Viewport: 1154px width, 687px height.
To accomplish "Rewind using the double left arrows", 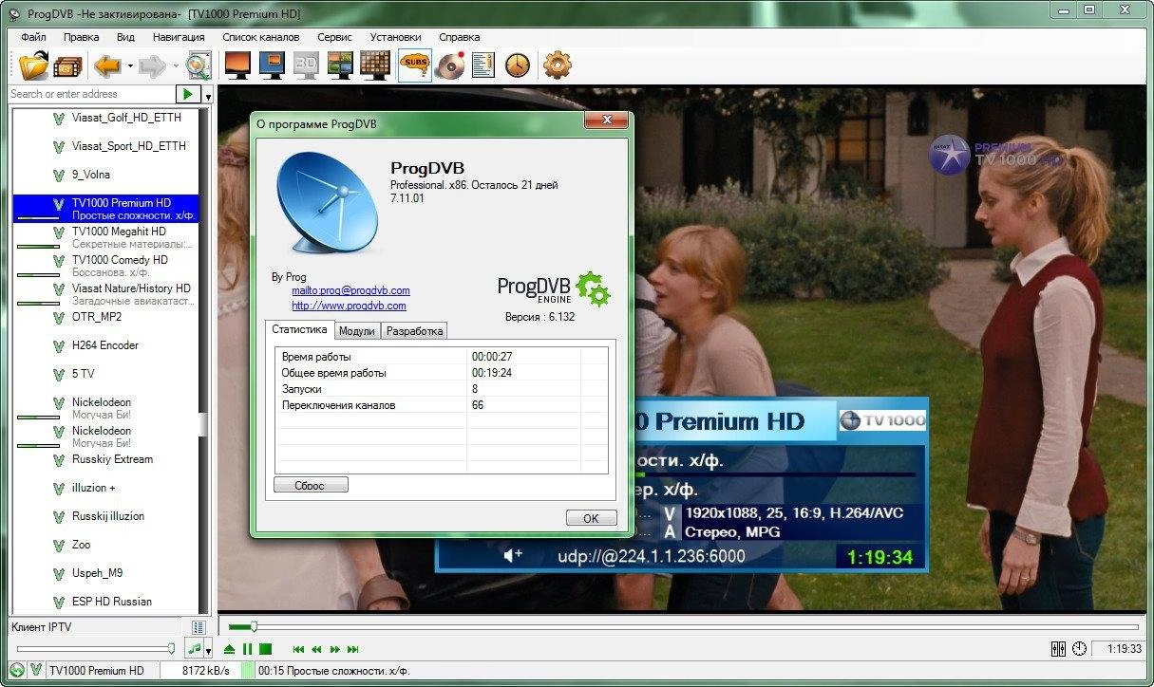I will click(316, 649).
